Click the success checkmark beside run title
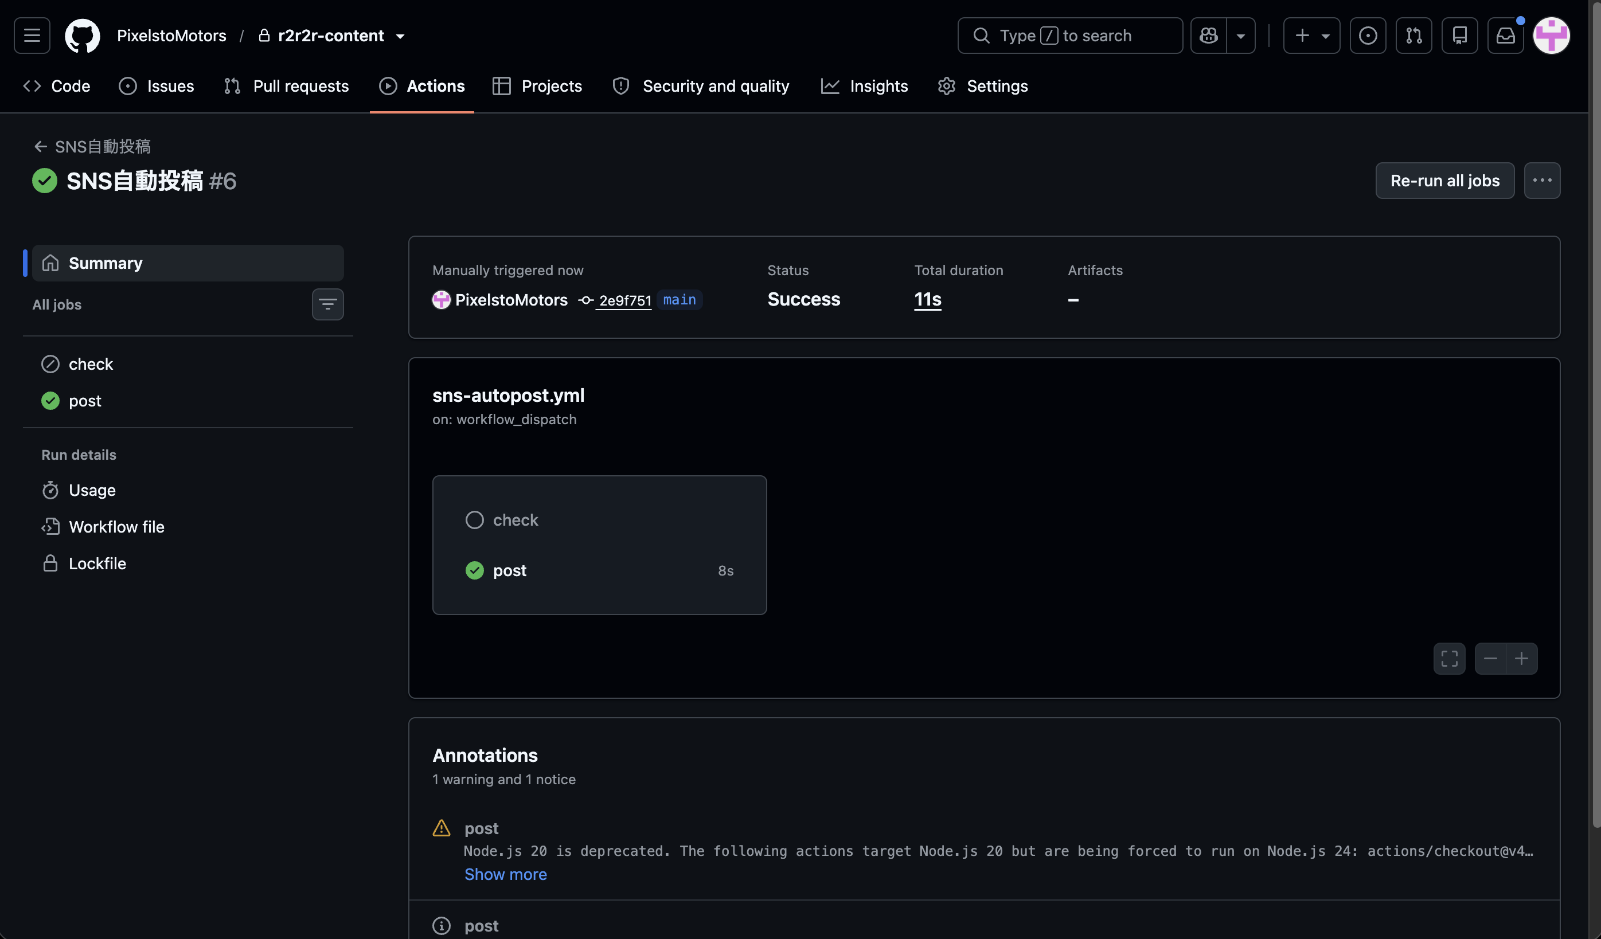The height and width of the screenshot is (939, 1601). click(x=45, y=181)
